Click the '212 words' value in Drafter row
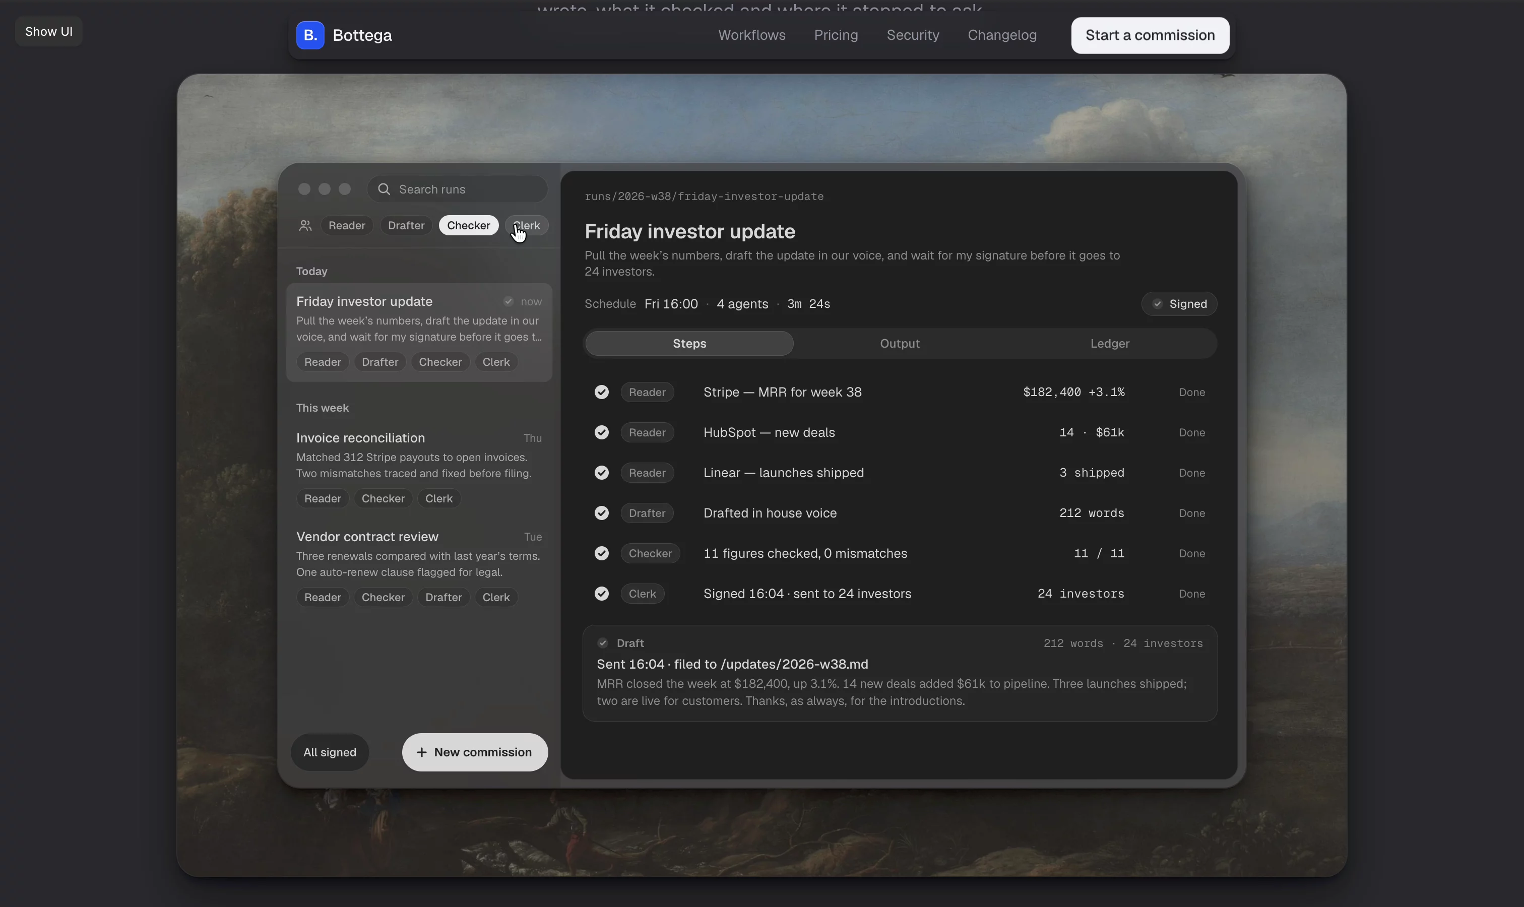The image size is (1524, 907). (1091, 513)
